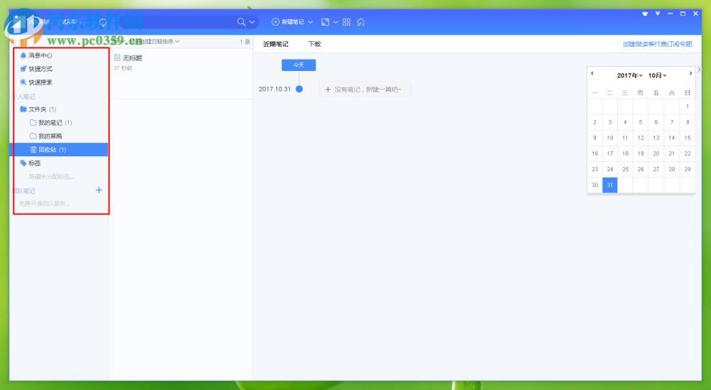Select calendar day 20
Image resolution: width=711 pixels, height=390 pixels.
656,153
